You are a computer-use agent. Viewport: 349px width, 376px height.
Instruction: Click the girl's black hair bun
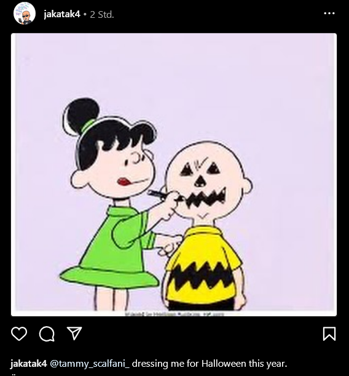pos(81,115)
